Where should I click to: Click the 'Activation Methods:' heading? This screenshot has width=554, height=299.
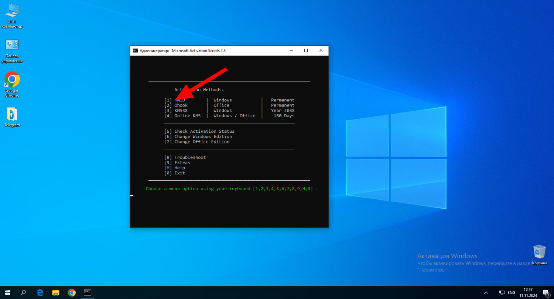click(x=199, y=90)
